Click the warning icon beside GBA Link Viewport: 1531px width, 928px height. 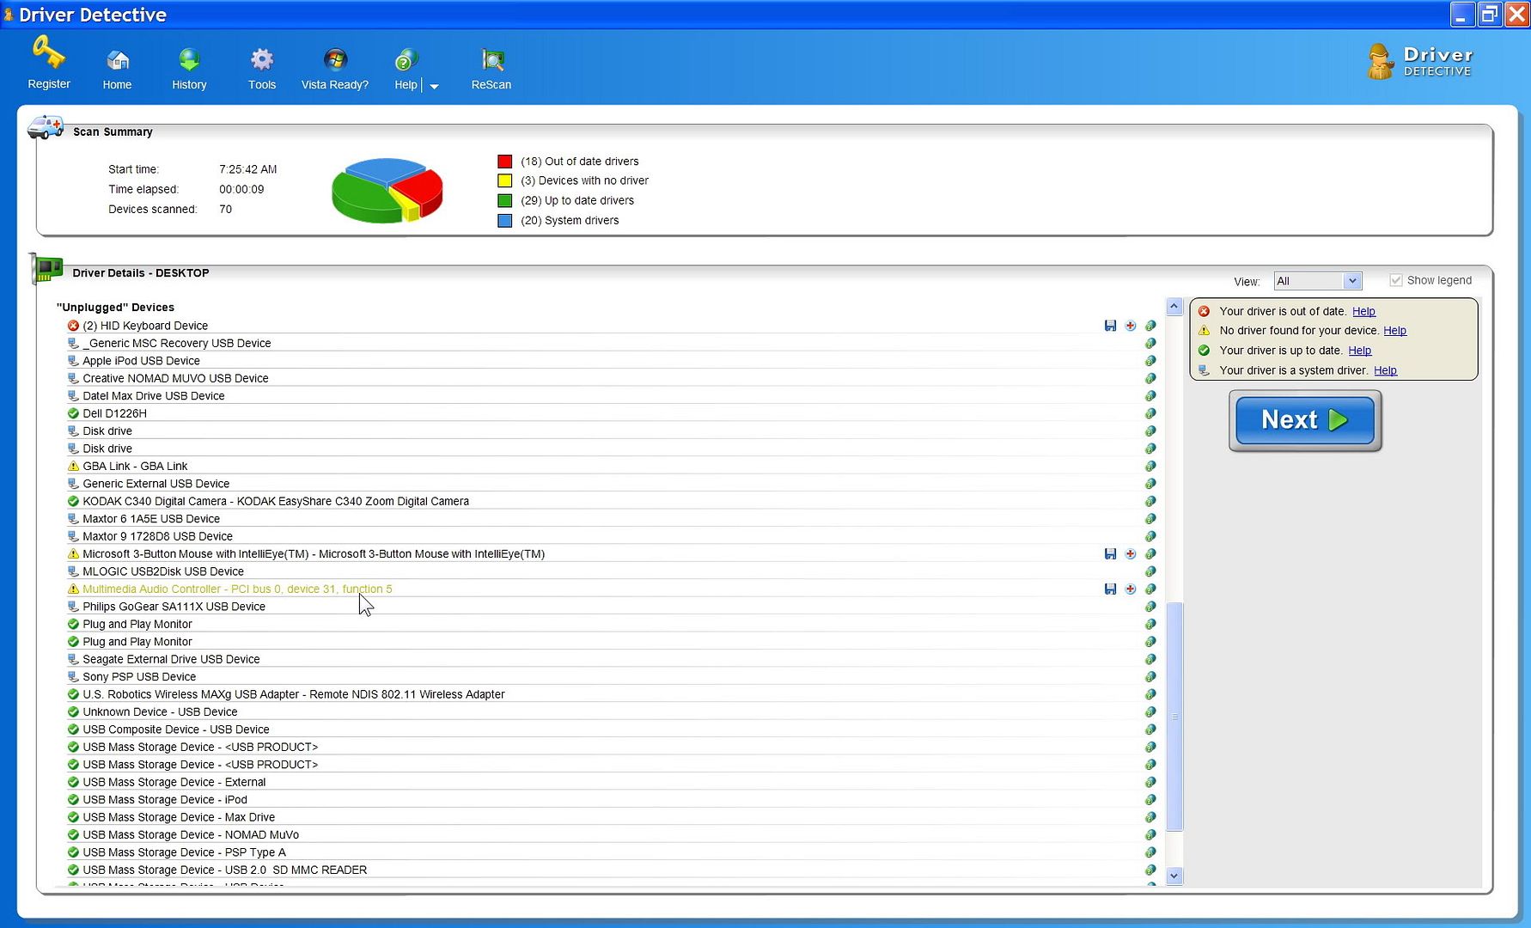[x=73, y=467]
